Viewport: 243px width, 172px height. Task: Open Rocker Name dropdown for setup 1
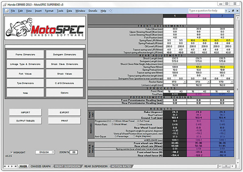185,82
